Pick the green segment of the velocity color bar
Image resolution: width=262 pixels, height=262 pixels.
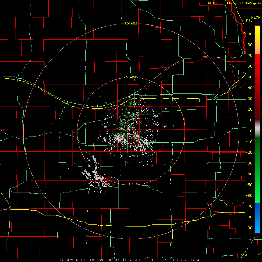click(x=257, y=170)
